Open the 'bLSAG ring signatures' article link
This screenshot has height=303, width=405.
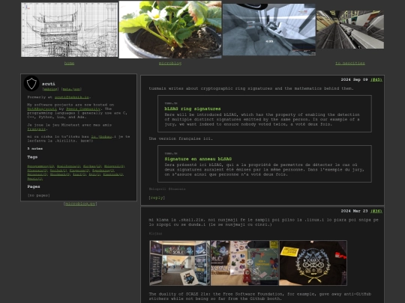[x=193, y=108]
